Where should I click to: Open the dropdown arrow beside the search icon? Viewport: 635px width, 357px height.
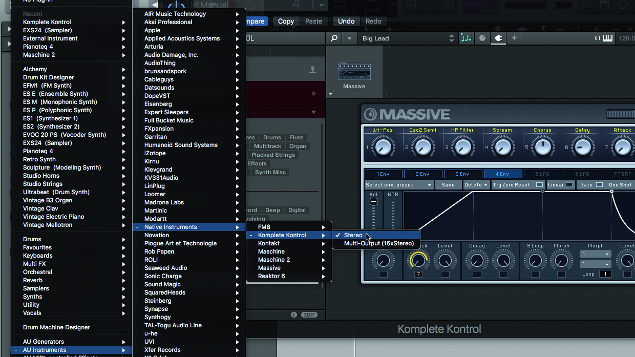350,38
